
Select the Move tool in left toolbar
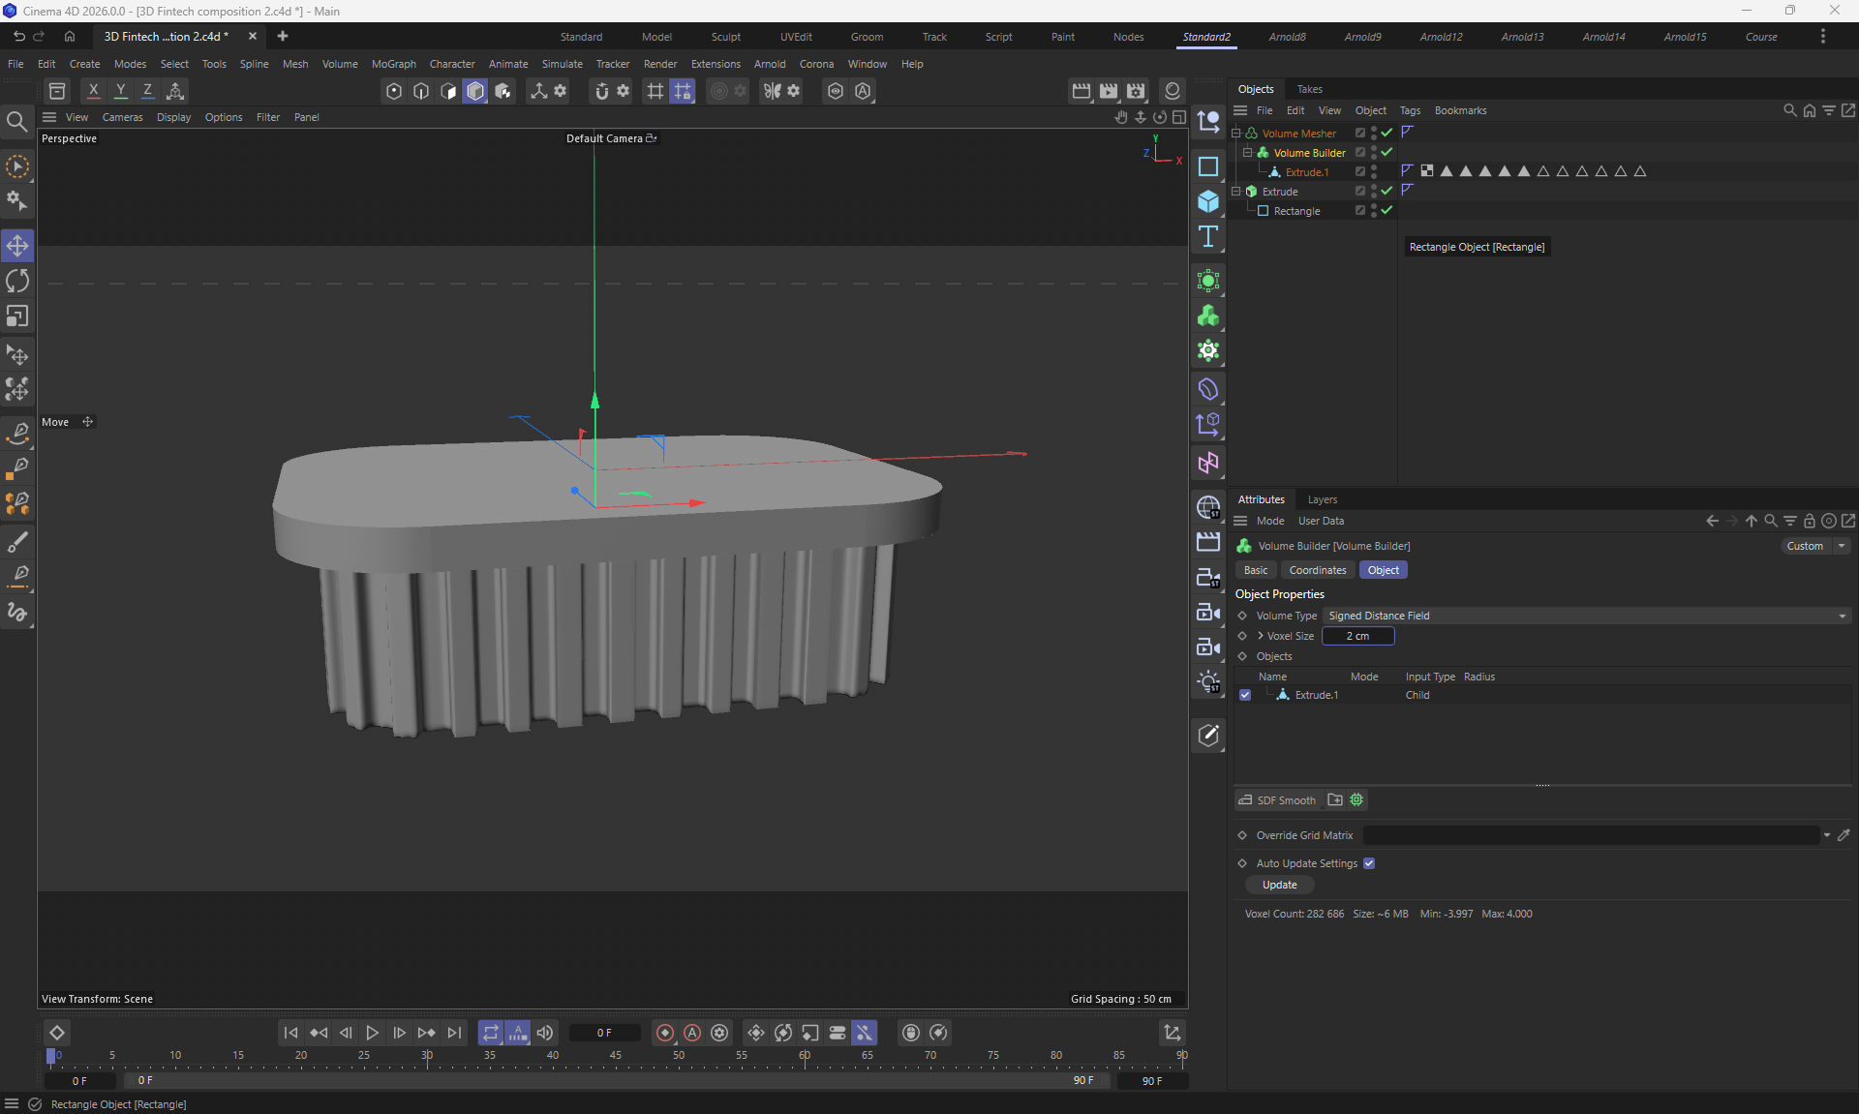[x=17, y=246]
